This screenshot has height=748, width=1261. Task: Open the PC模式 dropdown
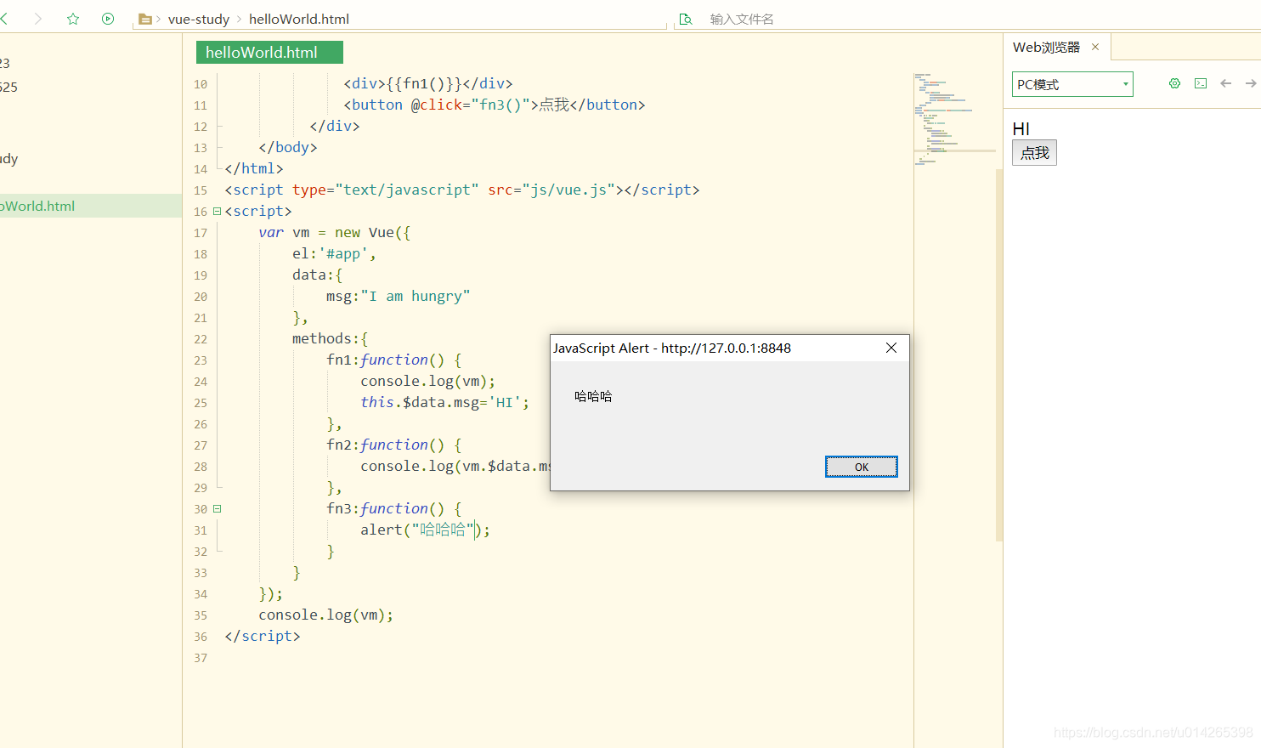(1072, 84)
